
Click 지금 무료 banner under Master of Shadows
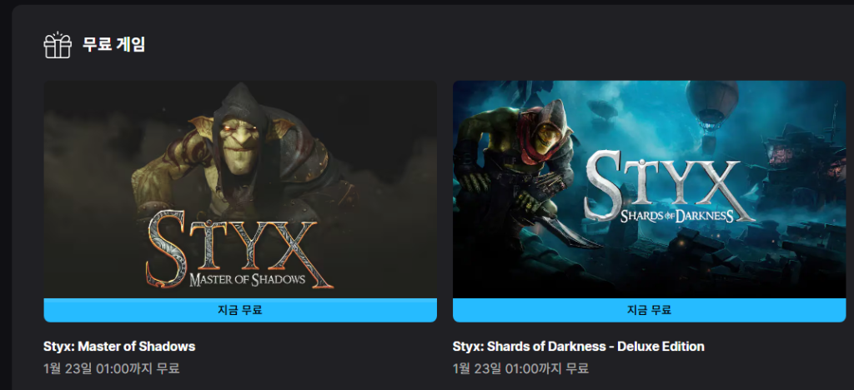240,310
